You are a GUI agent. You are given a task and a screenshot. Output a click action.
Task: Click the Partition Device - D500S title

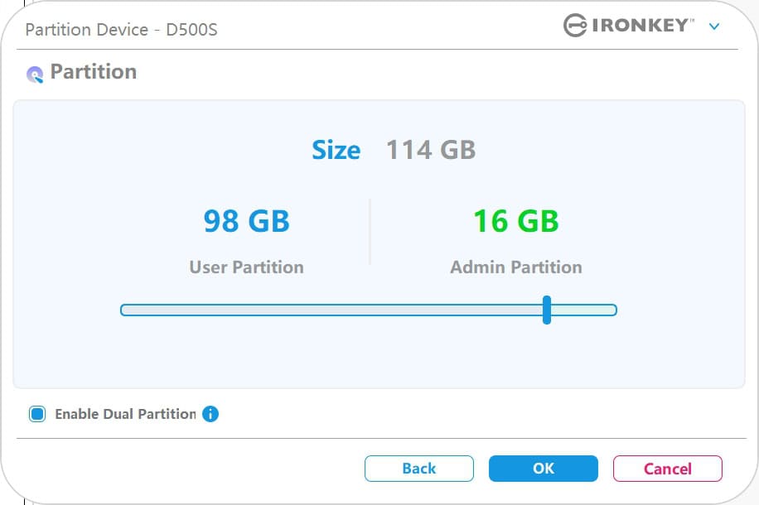pyautogui.click(x=121, y=31)
